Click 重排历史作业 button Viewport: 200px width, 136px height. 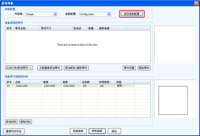click(14, 131)
